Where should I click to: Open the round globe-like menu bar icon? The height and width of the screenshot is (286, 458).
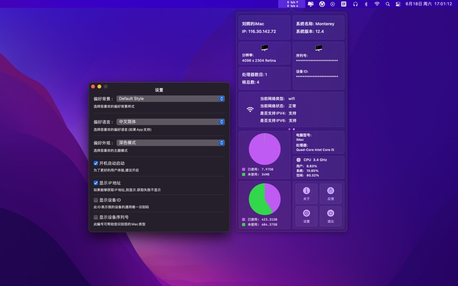pyautogui.click(x=322, y=4)
